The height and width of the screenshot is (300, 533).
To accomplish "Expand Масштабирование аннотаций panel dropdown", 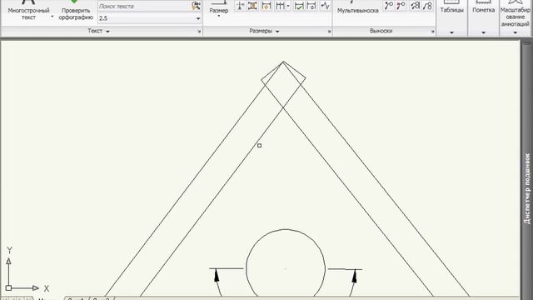I will click(x=515, y=32).
